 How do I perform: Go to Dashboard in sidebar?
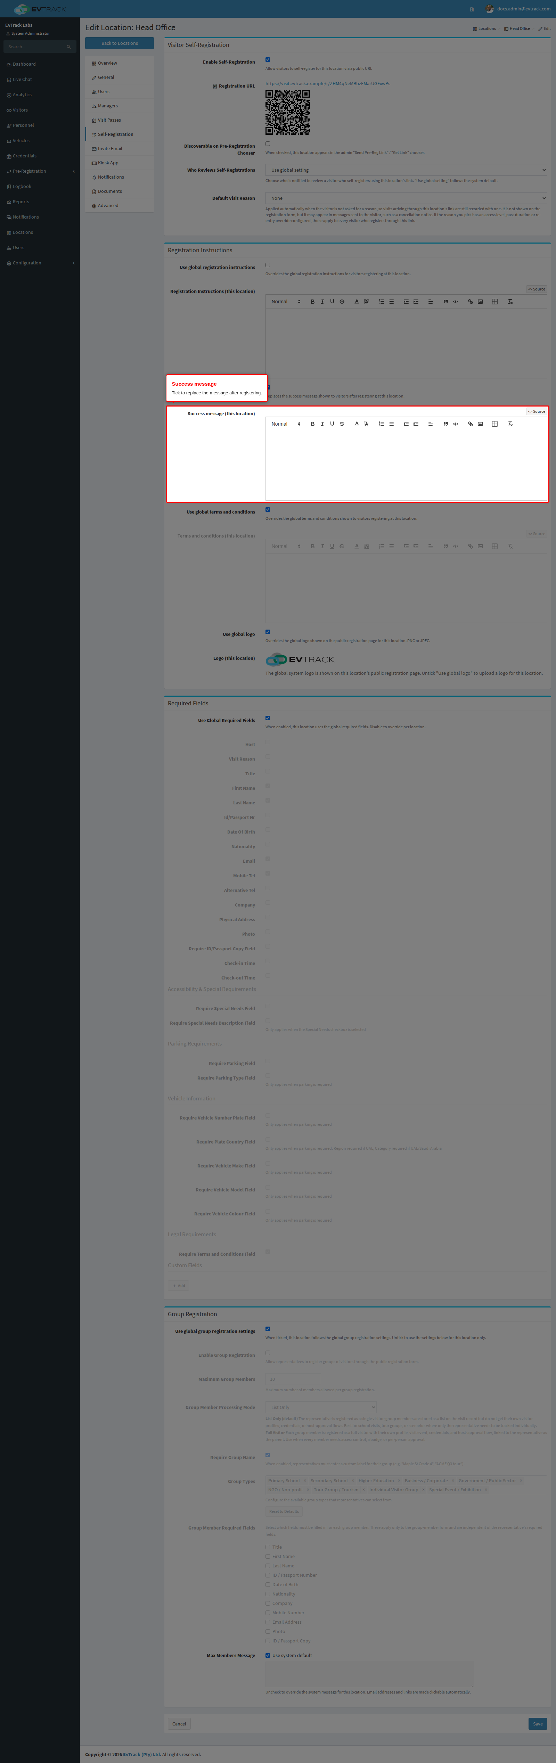pos(40,64)
